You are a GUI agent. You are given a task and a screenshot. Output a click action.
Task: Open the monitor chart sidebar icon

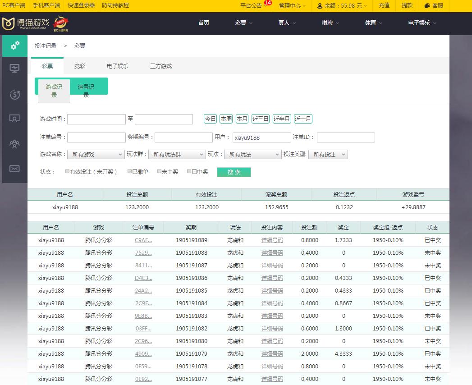[15, 69]
